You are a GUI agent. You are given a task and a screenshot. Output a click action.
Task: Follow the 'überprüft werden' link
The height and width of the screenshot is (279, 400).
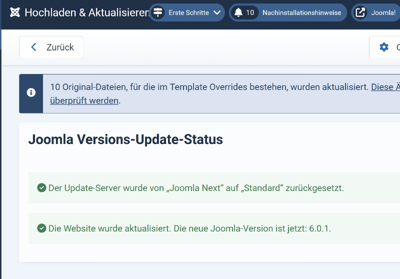[x=84, y=100]
